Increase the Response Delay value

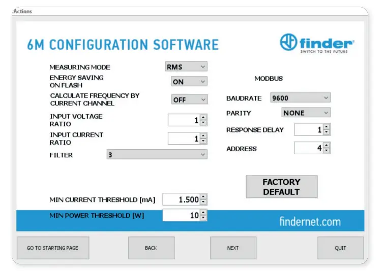[327, 126]
